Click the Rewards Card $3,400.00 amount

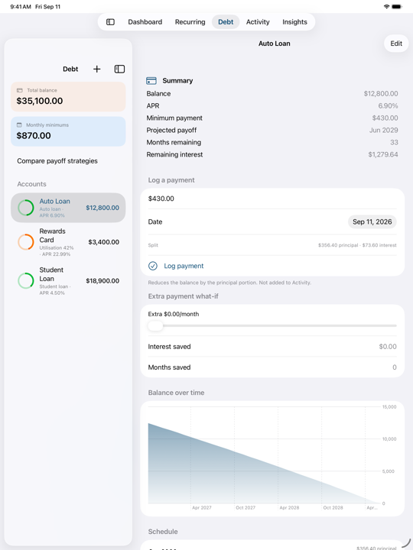[103, 242]
